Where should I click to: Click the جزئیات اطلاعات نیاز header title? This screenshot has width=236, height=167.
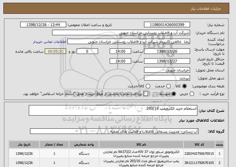tap(206, 9)
